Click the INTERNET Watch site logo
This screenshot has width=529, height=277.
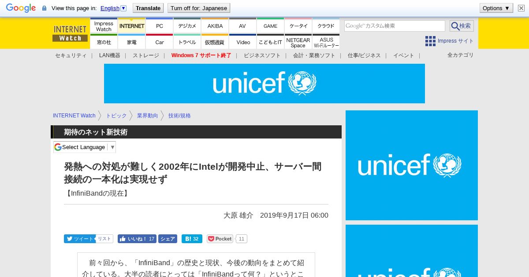70,33
